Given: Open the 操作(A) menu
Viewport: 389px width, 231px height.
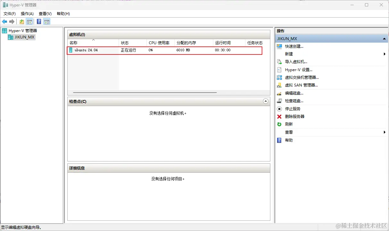Looking at the screenshot, I should coord(27,14).
